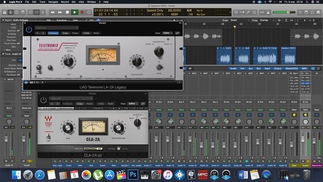323x182 pixels.
Task: Select the Master/VCA filter tab in mixer
Action: (x=292, y=68)
